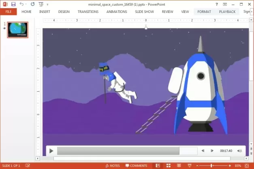Image resolution: width=254 pixels, height=169 pixels.
Task: Open the Undo history dropdown arrow
Action: pos(26,4)
